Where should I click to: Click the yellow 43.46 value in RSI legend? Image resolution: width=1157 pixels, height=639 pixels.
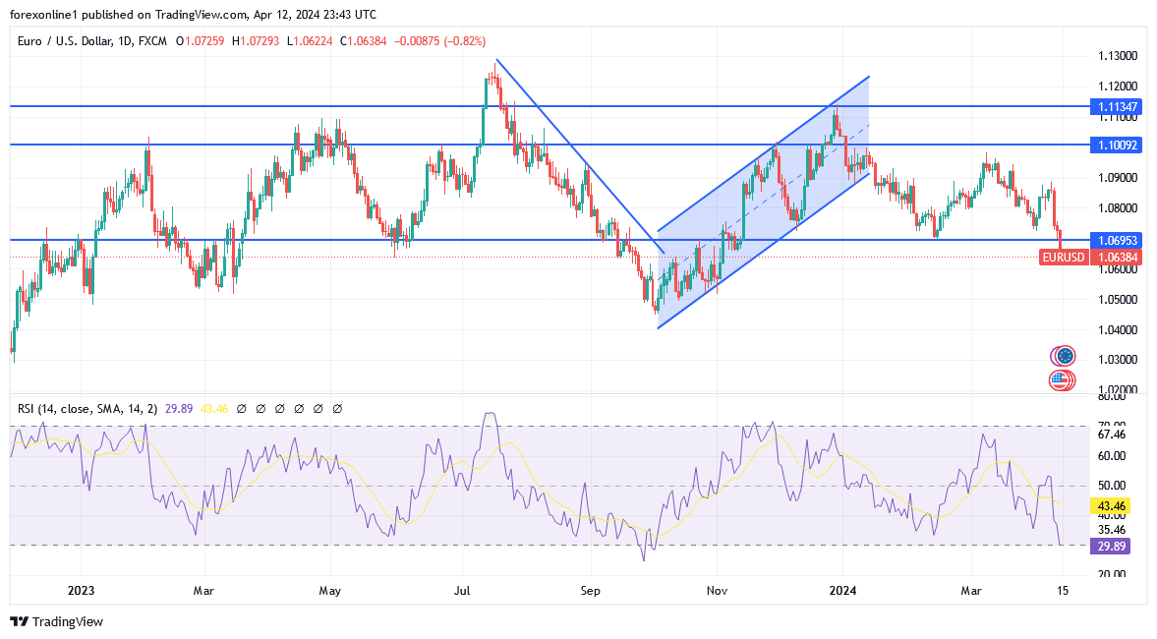tap(214, 409)
